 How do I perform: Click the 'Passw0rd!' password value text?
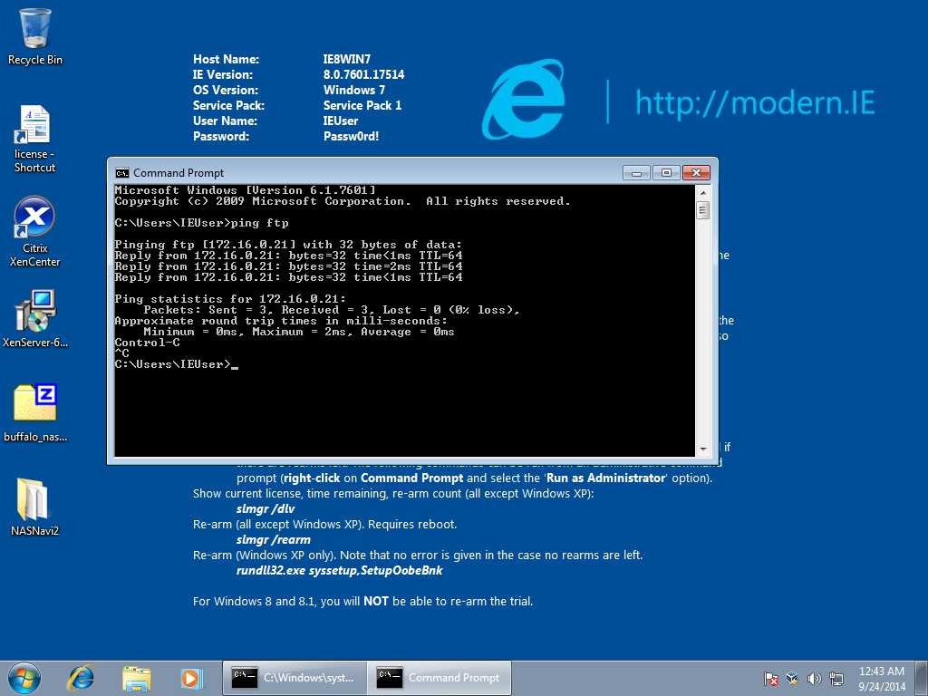(x=351, y=136)
